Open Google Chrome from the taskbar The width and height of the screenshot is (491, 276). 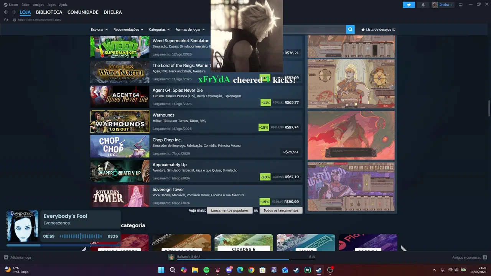251,270
